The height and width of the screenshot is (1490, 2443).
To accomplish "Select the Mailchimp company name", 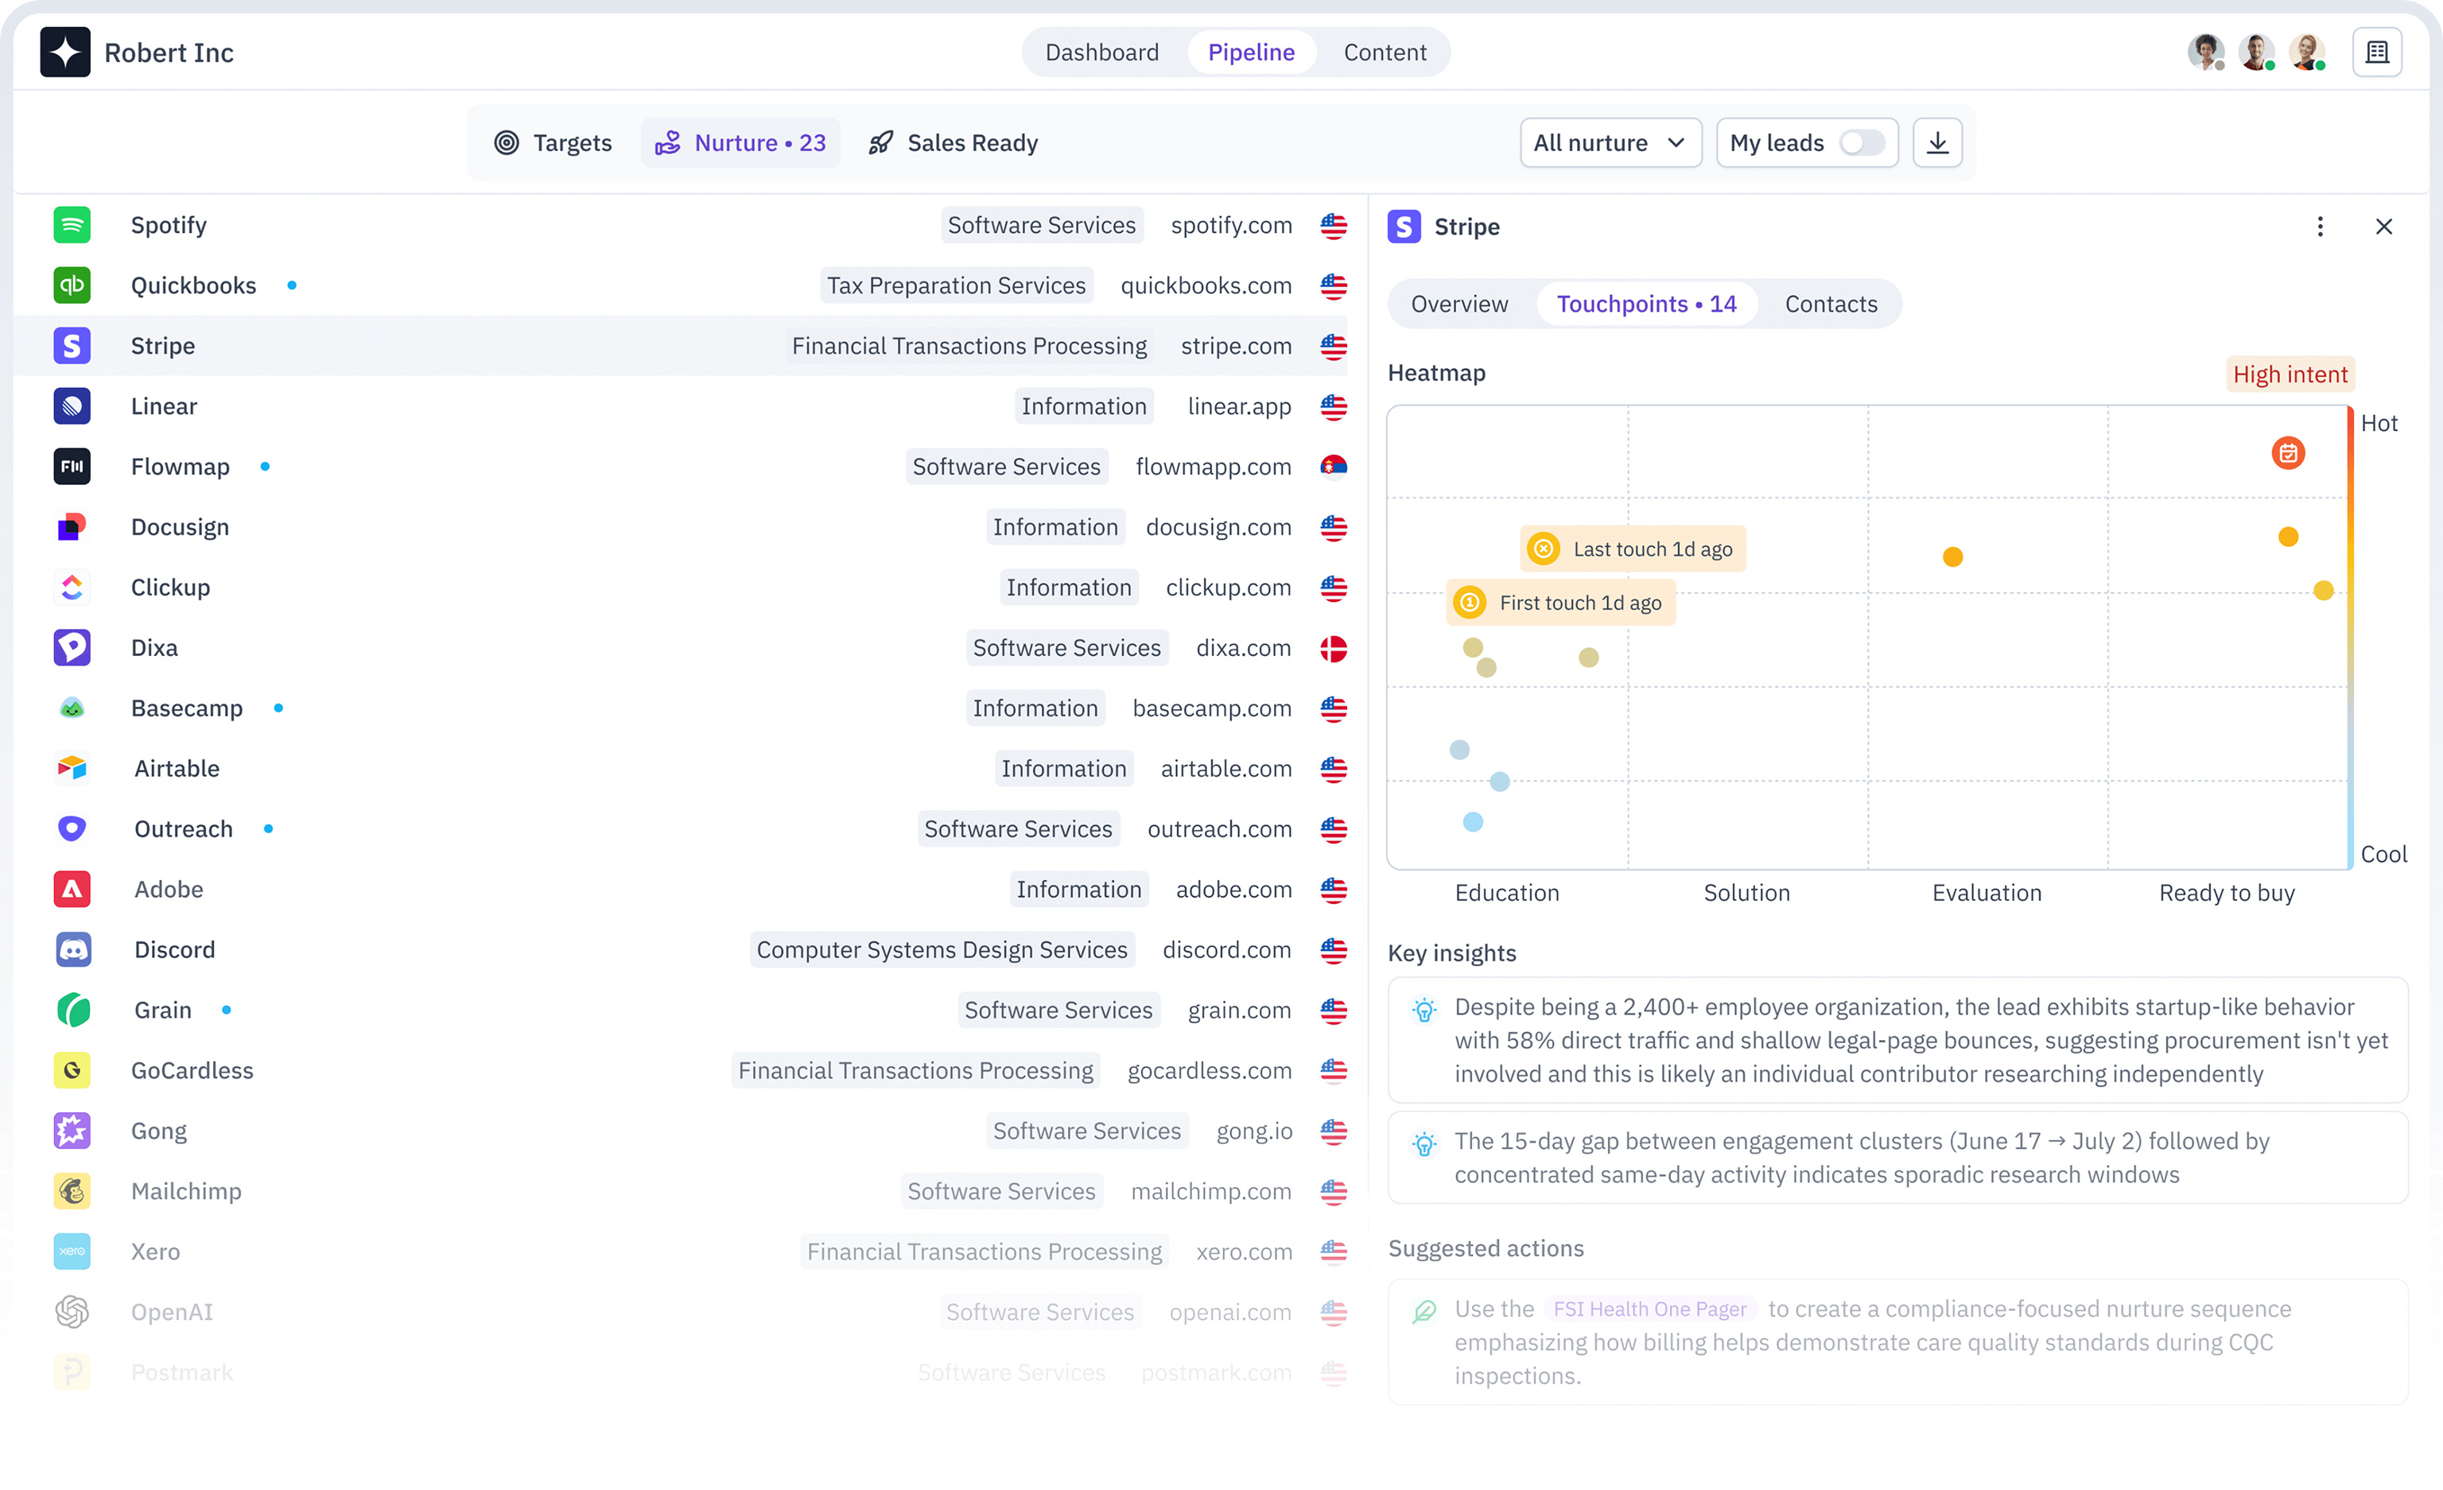I will click(186, 1192).
